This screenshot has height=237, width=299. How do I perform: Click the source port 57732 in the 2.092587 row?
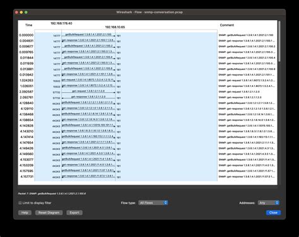57,93
